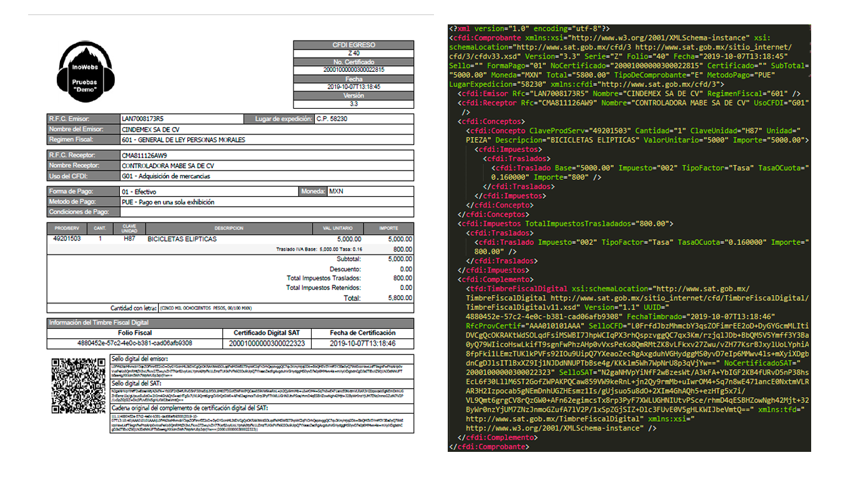Image resolution: width=853 pixels, height=480 pixels.
Task: Click '601 - GENERAL DE LEY PERSONAS MORALES'
Action: [x=184, y=140]
